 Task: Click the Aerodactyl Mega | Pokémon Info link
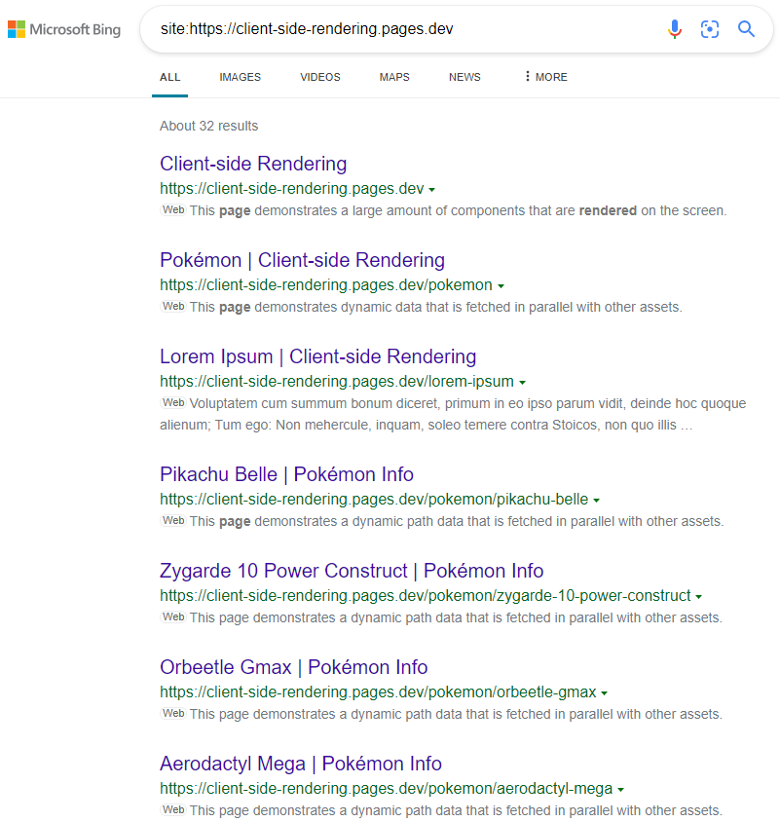click(302, 764)
